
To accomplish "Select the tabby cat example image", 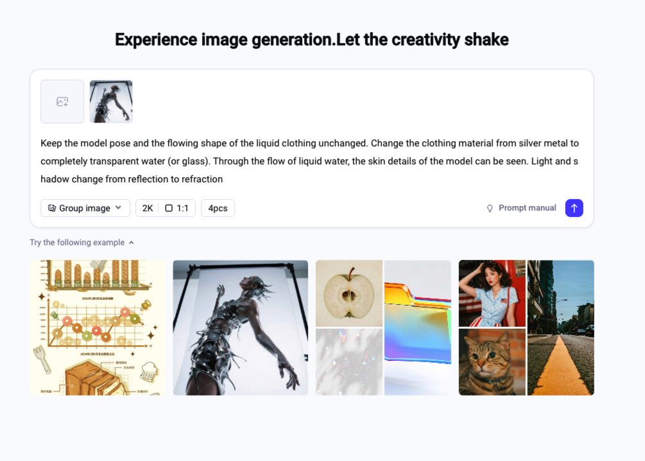I will 492,362.
